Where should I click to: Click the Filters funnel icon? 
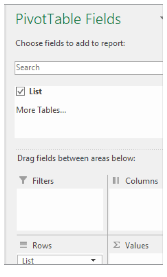tap(23, 180)
